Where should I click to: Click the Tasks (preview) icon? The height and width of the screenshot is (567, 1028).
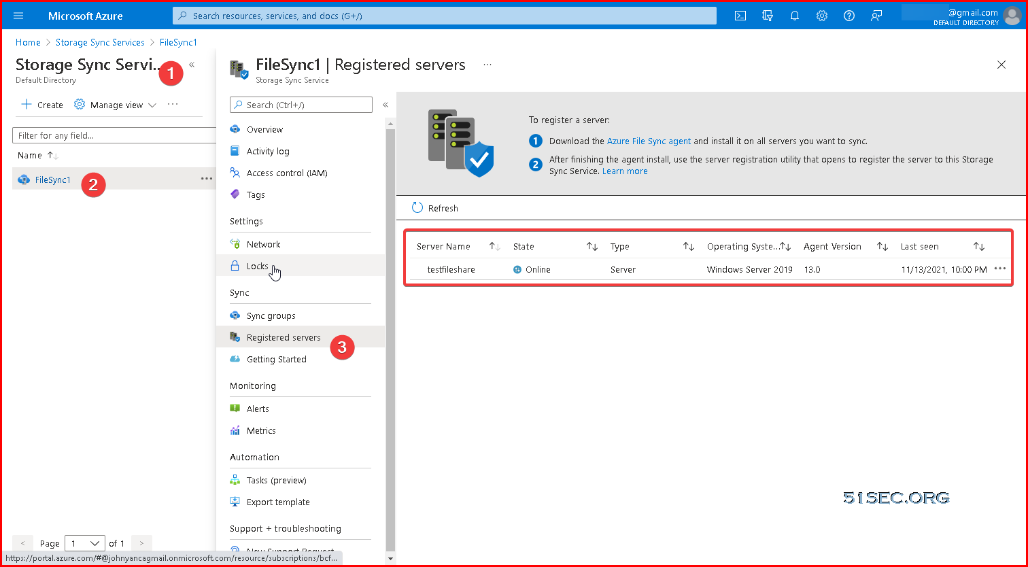coord(235,480)
